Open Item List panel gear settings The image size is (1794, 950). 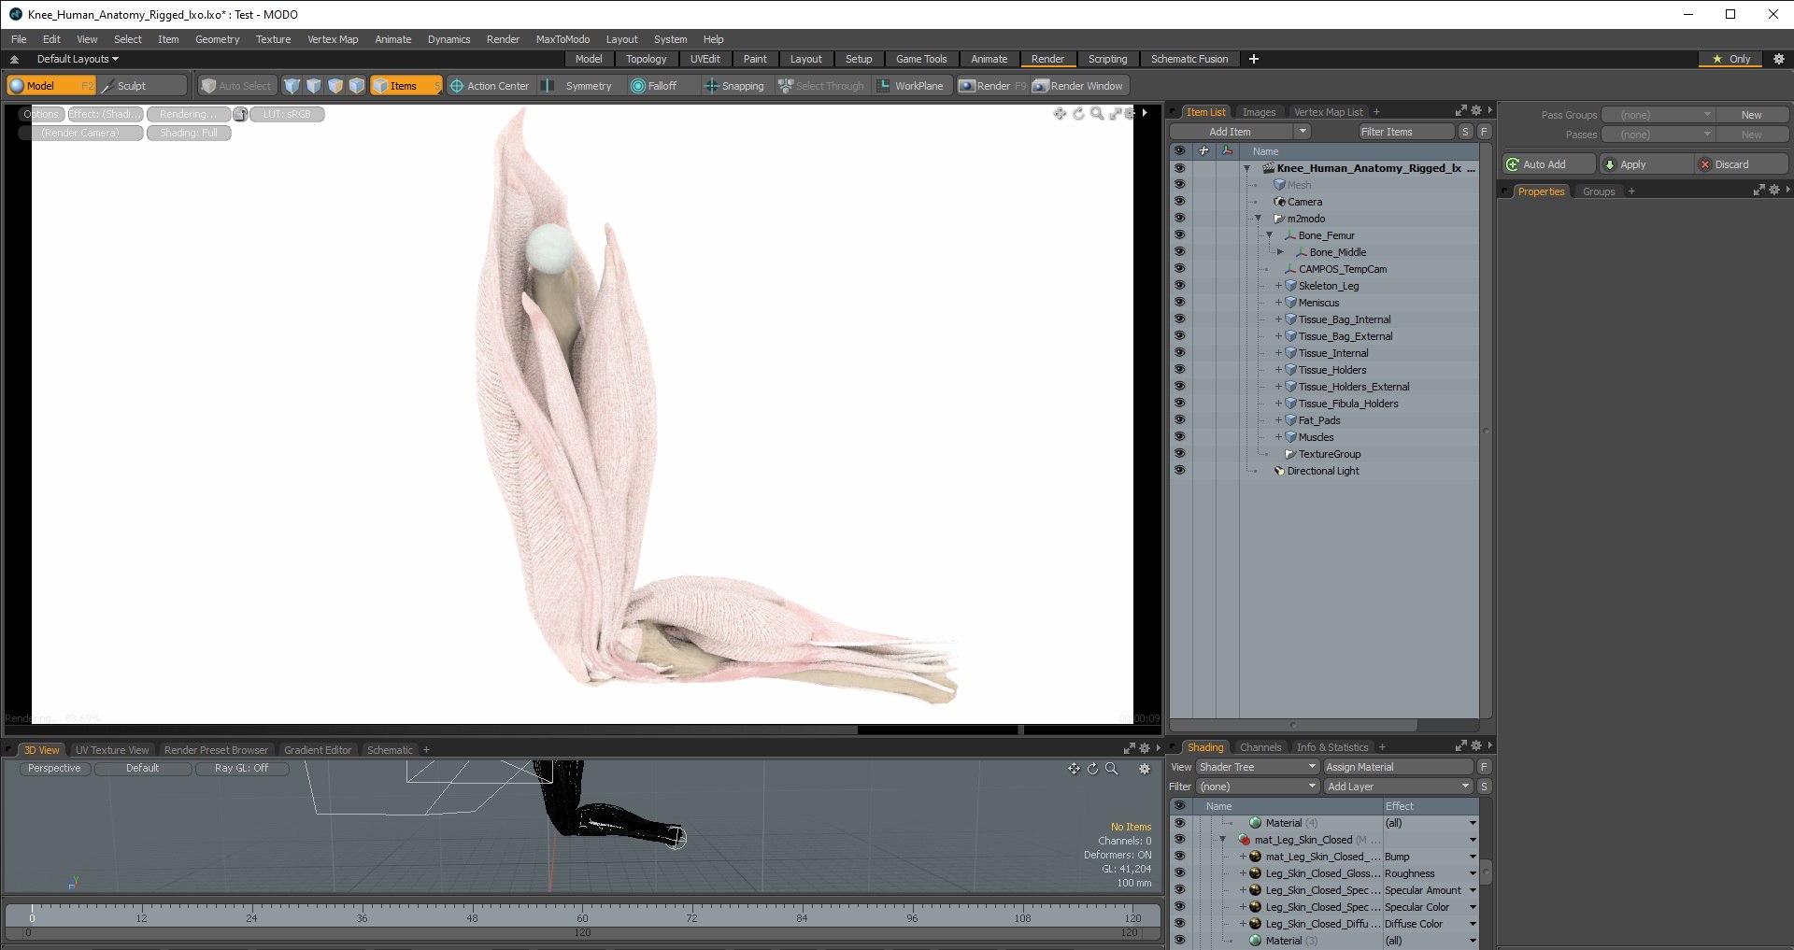point(1476,111)
